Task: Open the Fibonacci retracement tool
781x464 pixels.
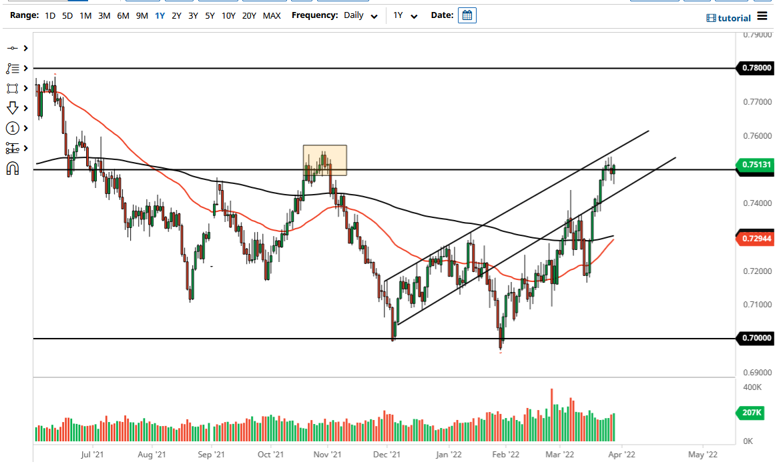Action: (13, 68)
